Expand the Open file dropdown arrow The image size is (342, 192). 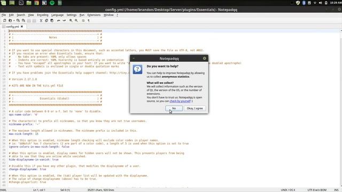pos(14,21)
